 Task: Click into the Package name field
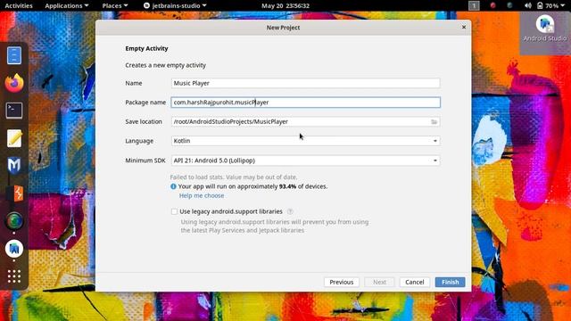tap(305, 103)
